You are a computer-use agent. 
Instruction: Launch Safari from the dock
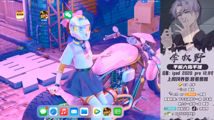[53, 111]
